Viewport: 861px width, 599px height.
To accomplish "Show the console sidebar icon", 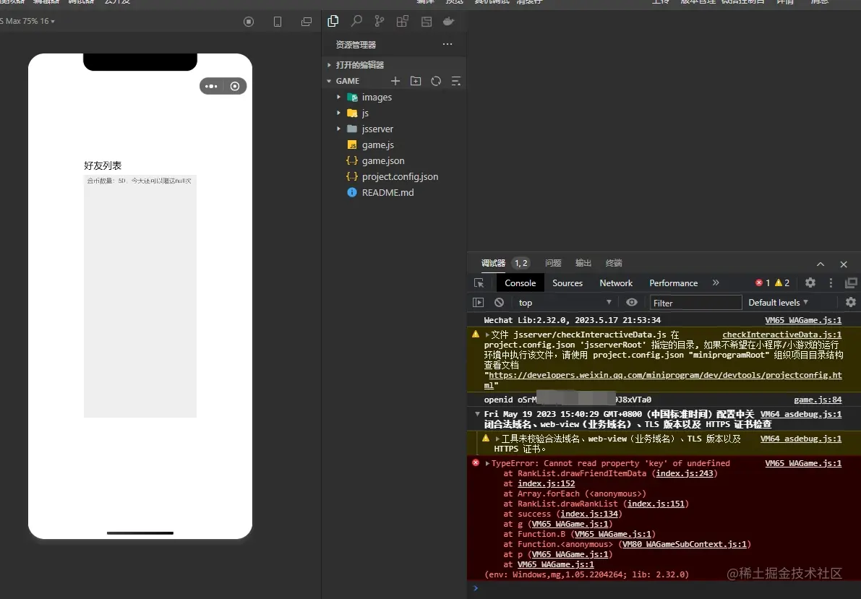I will 479,303.
